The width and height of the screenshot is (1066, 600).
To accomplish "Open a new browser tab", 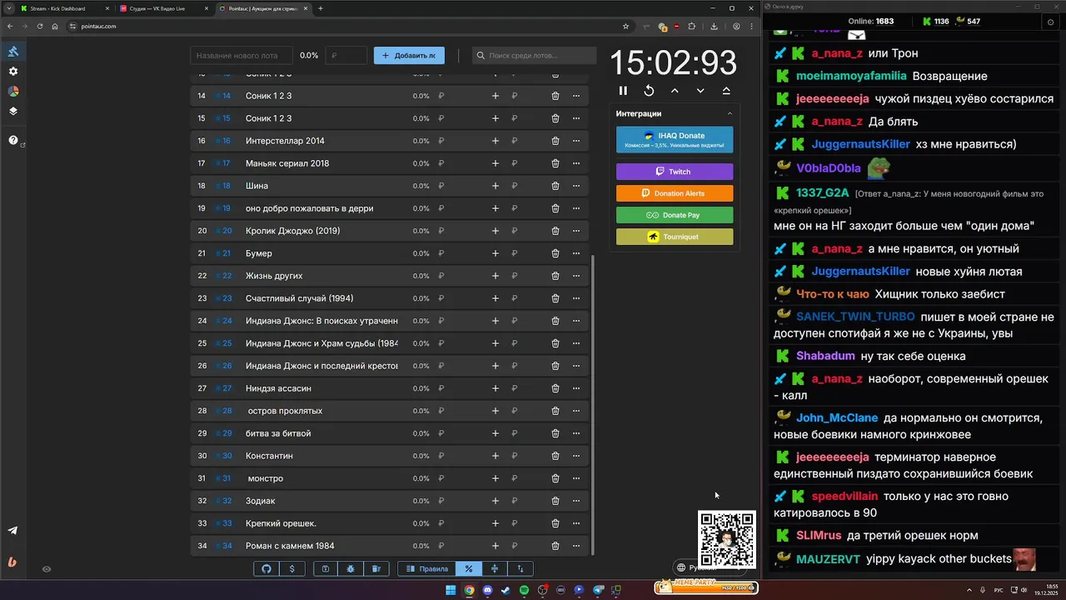I will click(x=321, y=8).
